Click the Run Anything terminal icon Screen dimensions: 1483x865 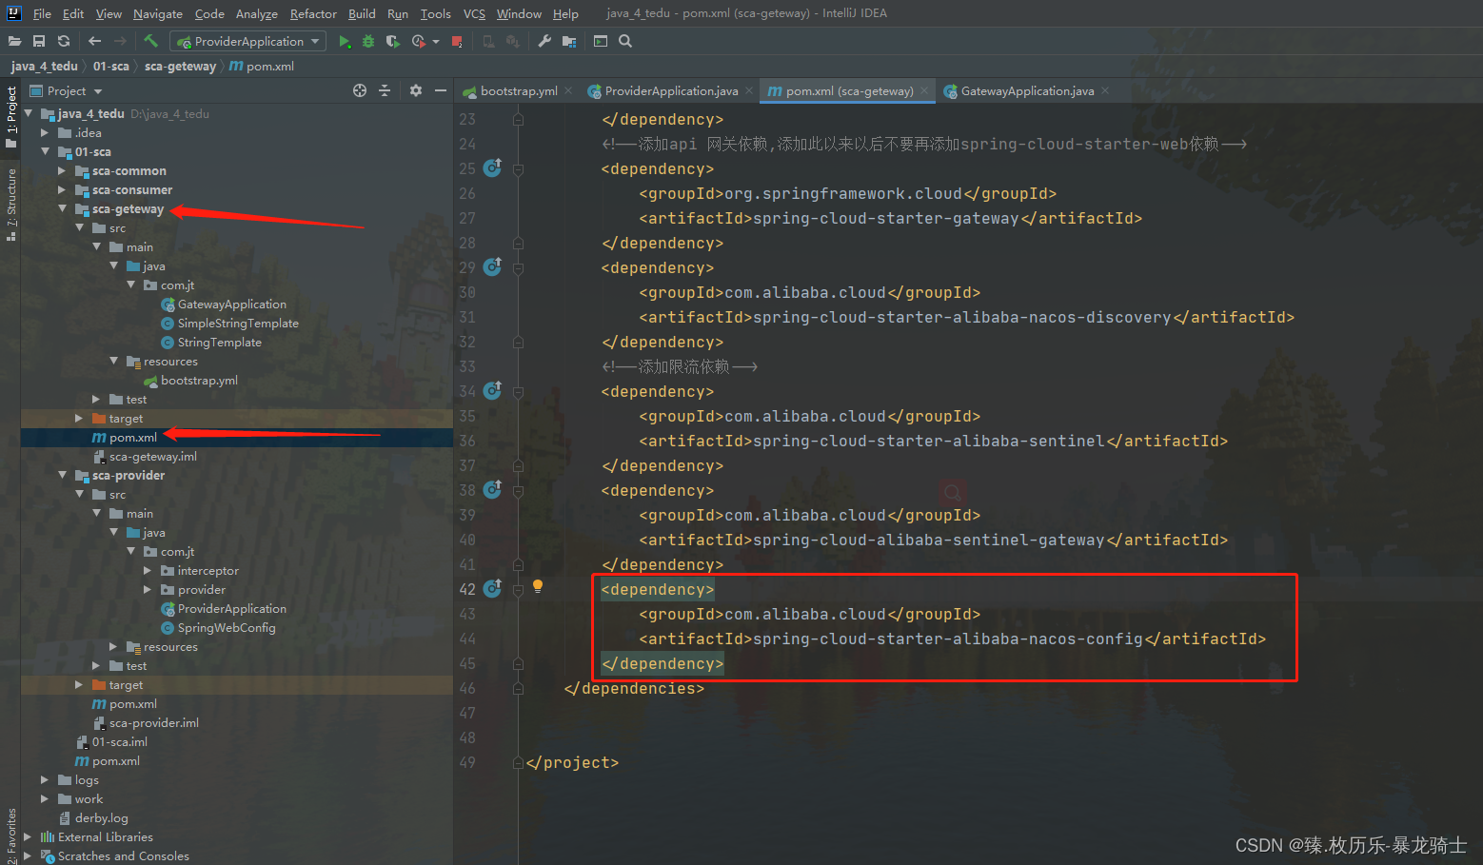(601, 41)
